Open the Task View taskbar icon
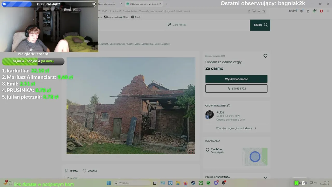Viewport: 332px width, 187px height. pyautogui.click(x=155, y=183)
